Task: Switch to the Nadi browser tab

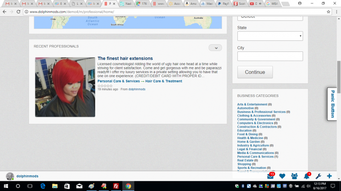Action: [126, 4]
